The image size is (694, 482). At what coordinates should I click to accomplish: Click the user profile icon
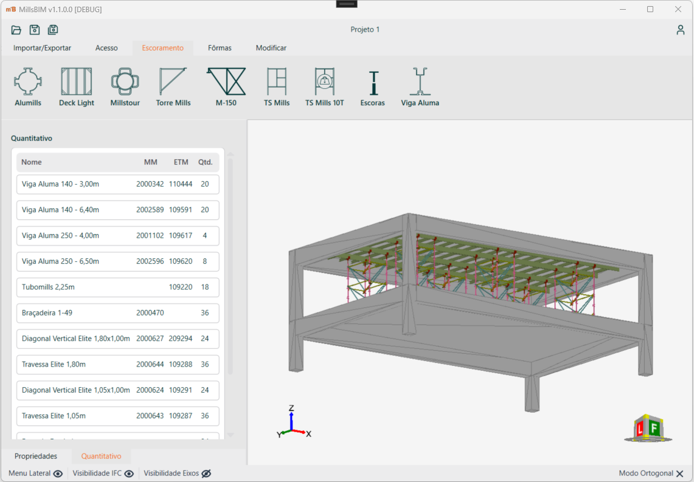tap(681, 30)
